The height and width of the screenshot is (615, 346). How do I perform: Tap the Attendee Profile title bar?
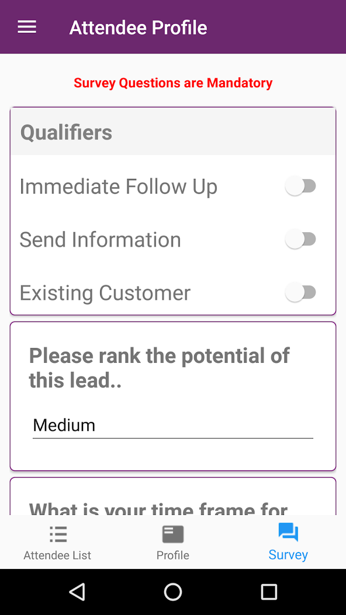138,27
